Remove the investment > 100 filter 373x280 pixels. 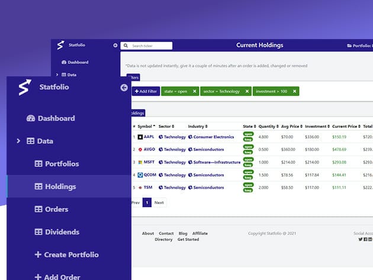[x=294, y=91]
